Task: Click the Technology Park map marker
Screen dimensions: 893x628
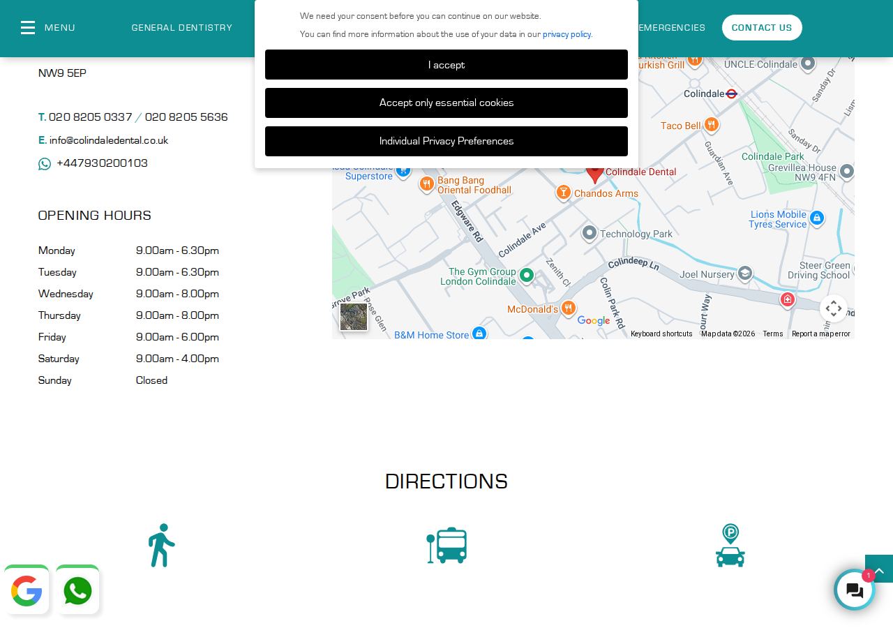Action: point(590,232)
